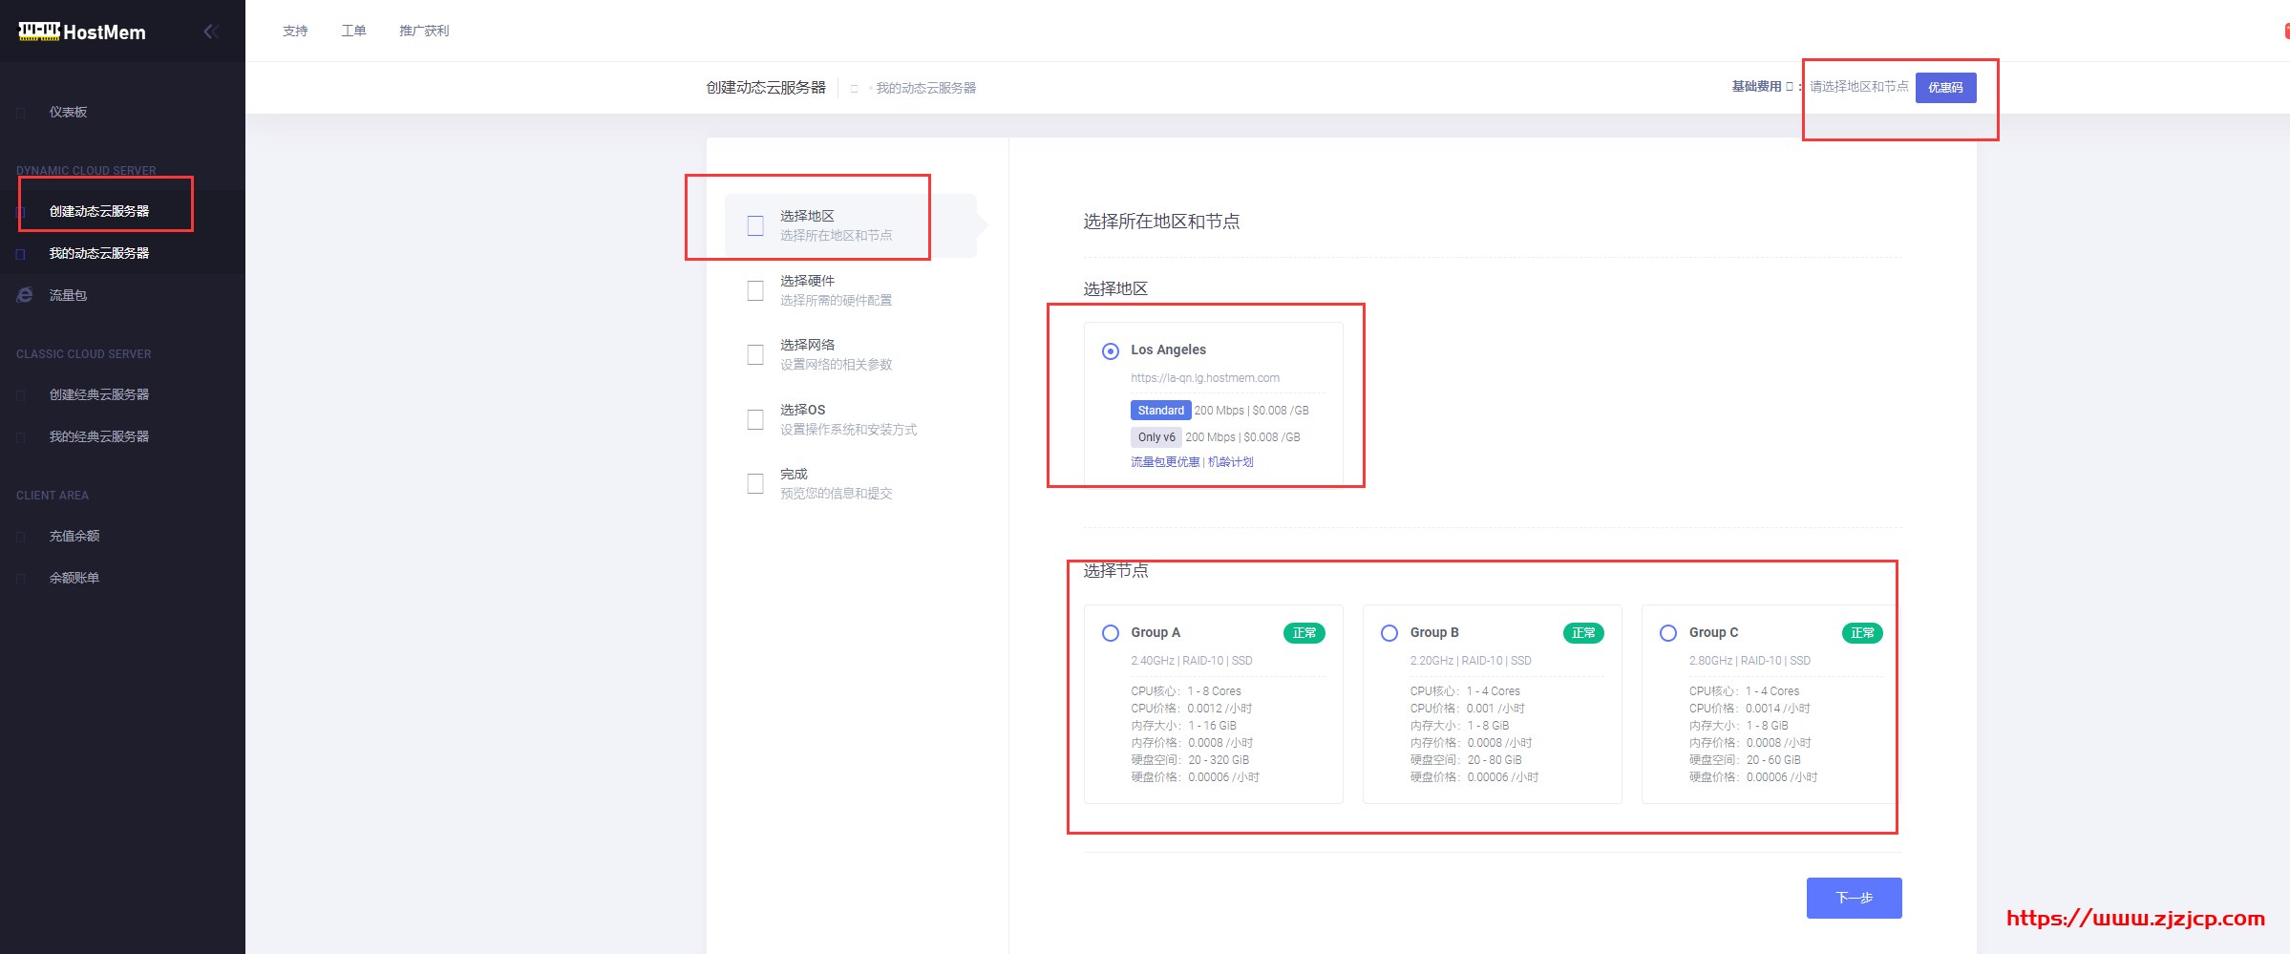Open 创建经典云服务器 in sidebar
The image size is (2290, 954).
point(99,394)
